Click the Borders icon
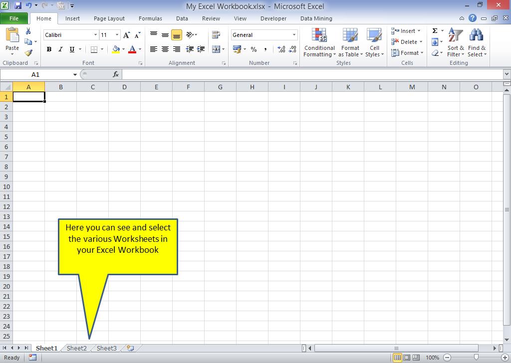This screenshot has width=511, height=363. click(x=94, y=49)
